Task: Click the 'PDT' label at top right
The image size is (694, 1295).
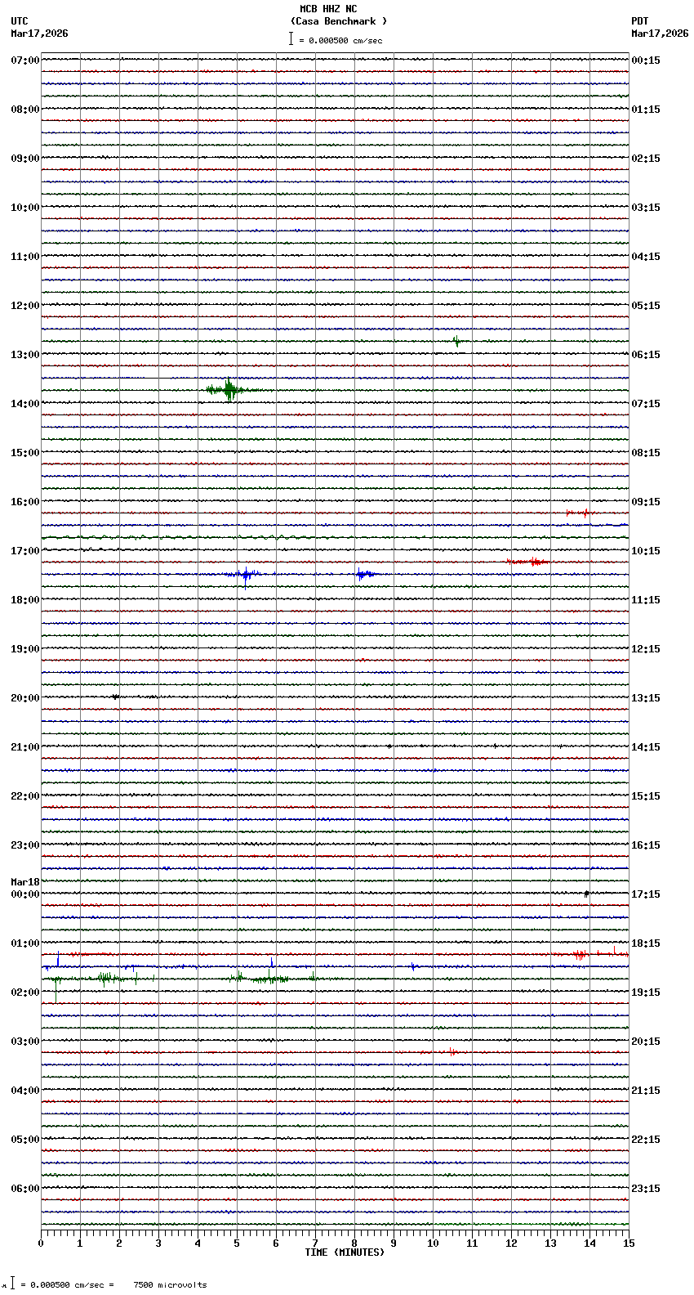Action: [x=640, y=21]
